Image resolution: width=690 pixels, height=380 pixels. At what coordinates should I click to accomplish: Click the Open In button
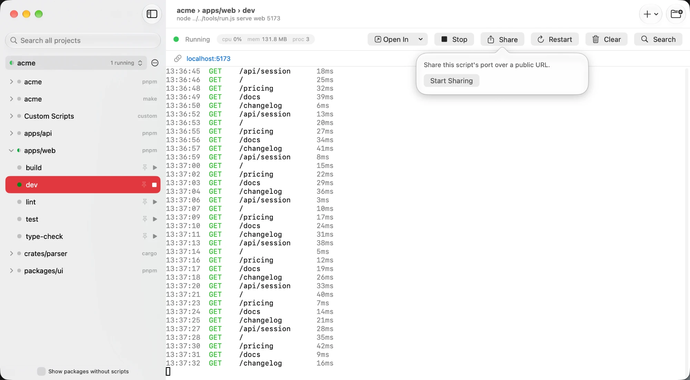392,39
